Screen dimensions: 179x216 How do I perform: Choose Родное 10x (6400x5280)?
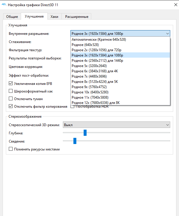pos(120,92)
